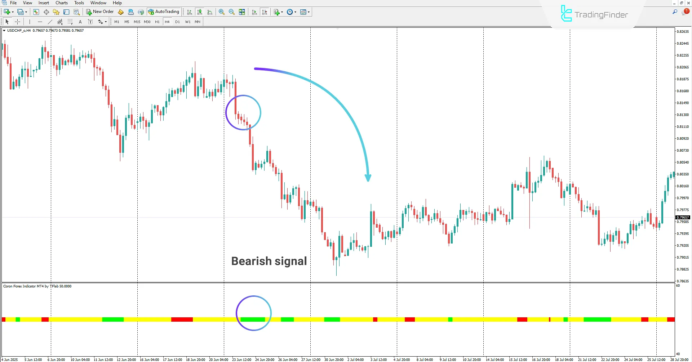This screenshot has height=362, width=692.
Task: Open the Charts menu
Action: (x=62, y=3)
